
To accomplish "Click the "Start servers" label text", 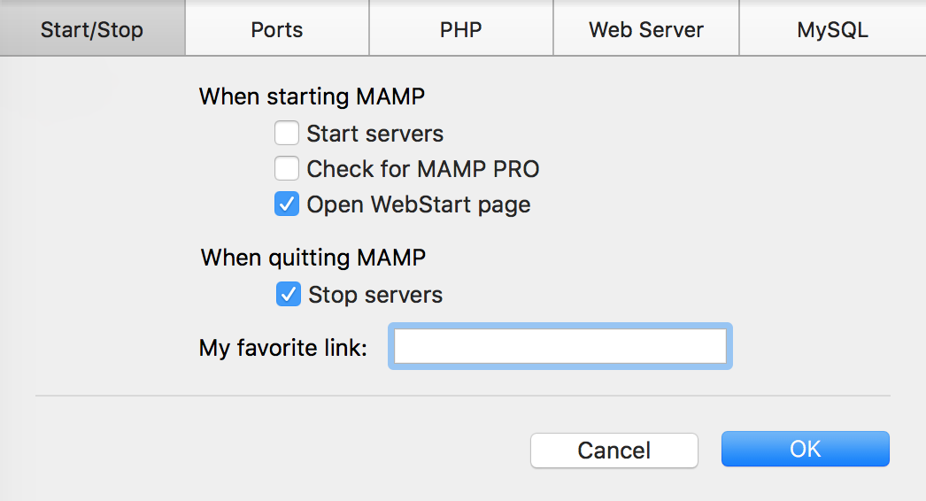I will click(375, 134).
